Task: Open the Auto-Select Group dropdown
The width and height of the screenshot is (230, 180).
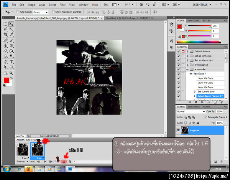Action: pyautogui.click(x=41, y=12)
